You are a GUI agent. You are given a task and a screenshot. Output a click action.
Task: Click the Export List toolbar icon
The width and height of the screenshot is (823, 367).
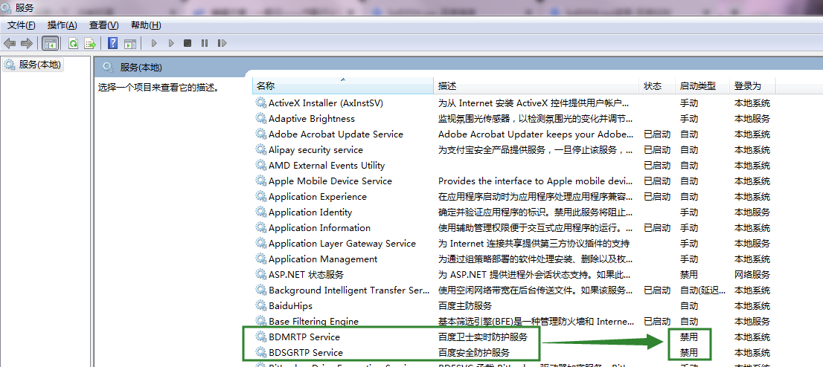(x=90, y=43)
